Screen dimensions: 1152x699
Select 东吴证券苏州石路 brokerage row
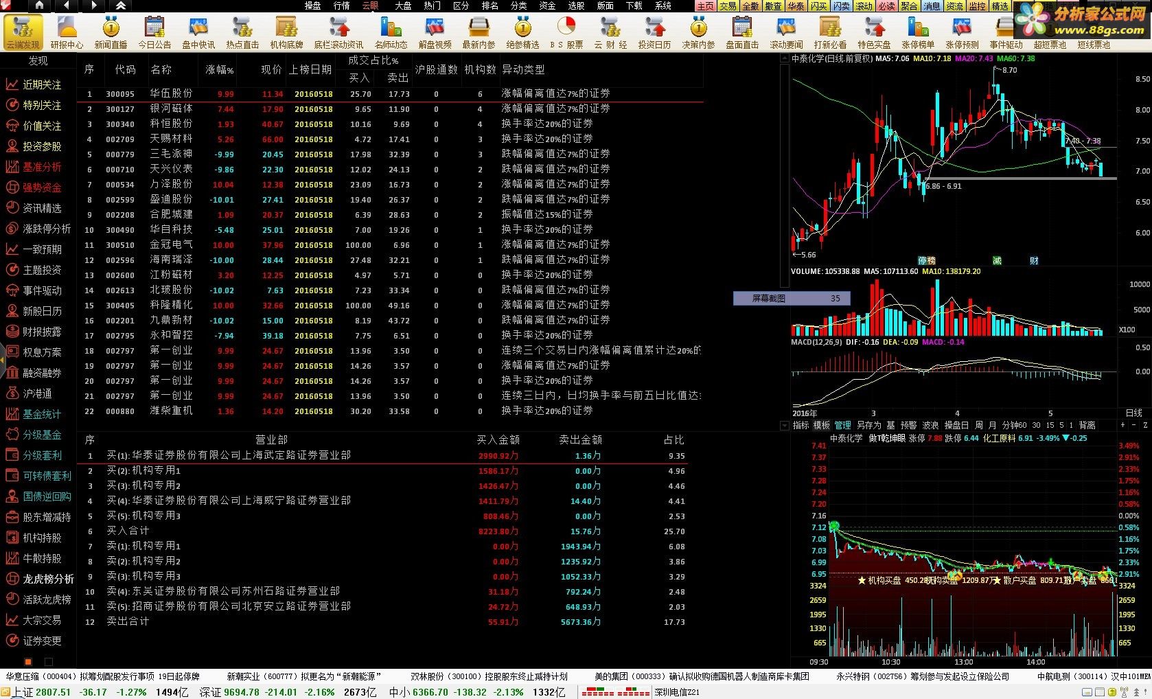coord(383,591)
